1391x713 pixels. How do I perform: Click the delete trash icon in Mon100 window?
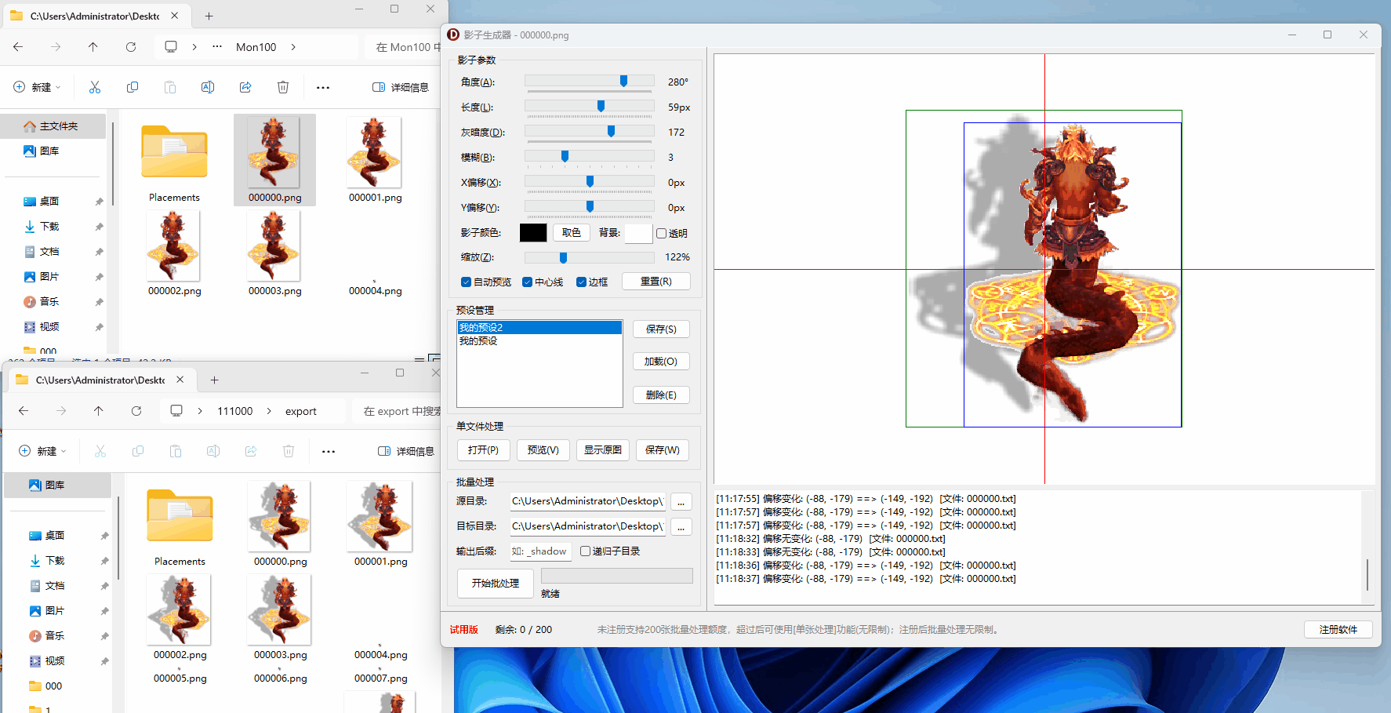point(283,87)
